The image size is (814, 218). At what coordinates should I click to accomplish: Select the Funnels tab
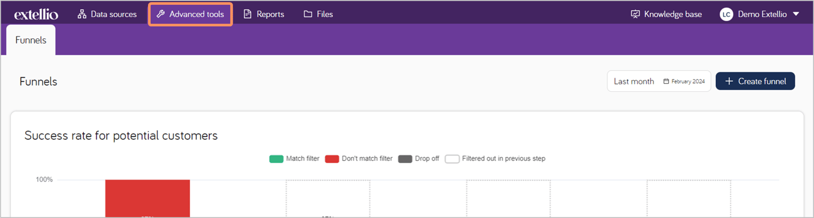pos(31,40)
